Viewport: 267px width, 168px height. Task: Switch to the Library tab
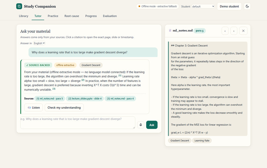pos(24,16)
